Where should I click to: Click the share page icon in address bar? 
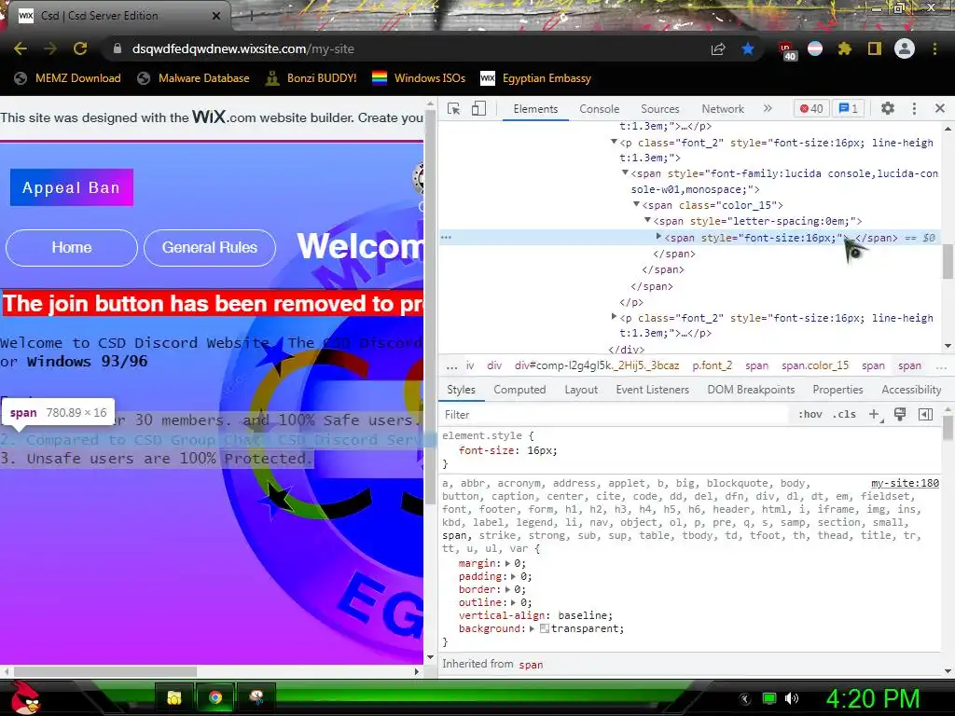(718, 49)
